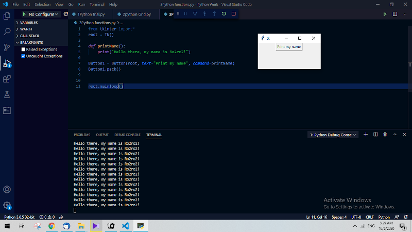Open the Python Debug Console terminal dropdown
The image size is (412, 232).
333,135
